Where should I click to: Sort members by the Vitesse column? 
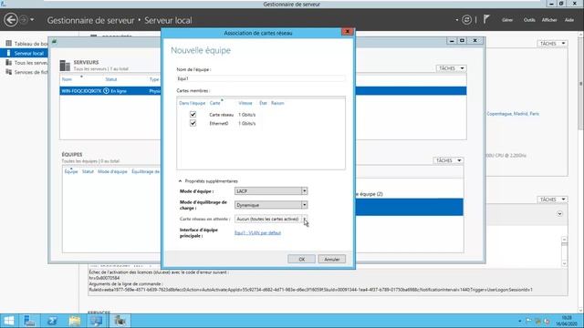(245, 103)
